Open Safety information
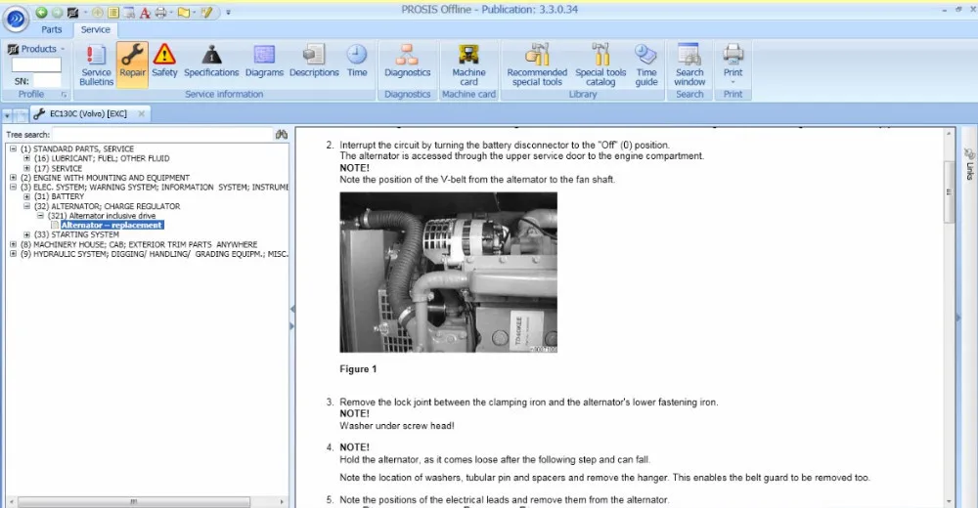Viewport: 978px width, 508px height. coord(164,62)
